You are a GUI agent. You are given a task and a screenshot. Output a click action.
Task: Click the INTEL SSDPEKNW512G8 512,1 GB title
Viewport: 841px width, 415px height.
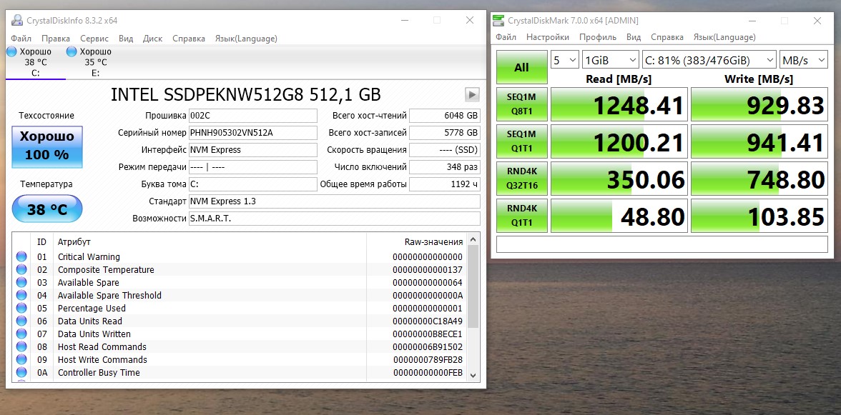[246, 95]
